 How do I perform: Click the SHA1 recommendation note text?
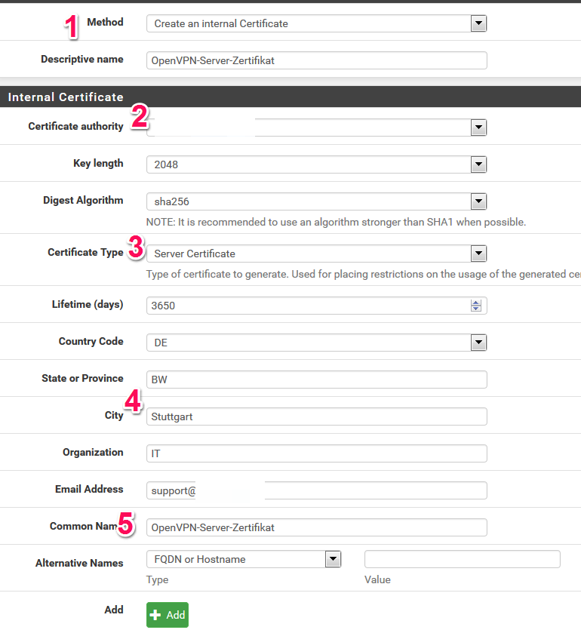click(x=336, y=222)
